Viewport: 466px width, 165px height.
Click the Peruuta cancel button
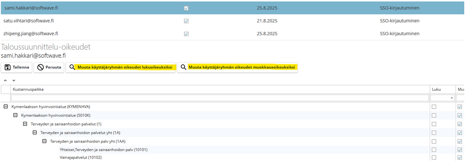click(49, 68)
